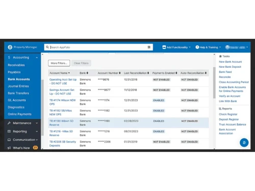Open the Check Register report
The width and height of the screenshot is (255, 191).
228,114
